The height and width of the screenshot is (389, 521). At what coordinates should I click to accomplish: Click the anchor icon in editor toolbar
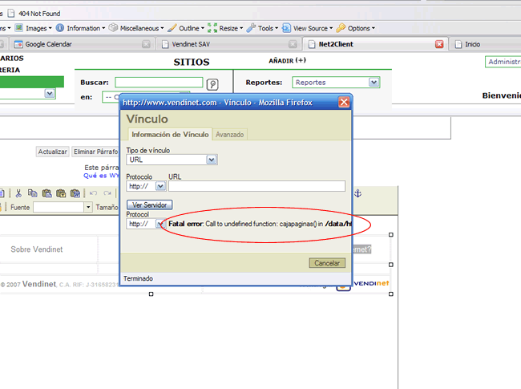357,193
